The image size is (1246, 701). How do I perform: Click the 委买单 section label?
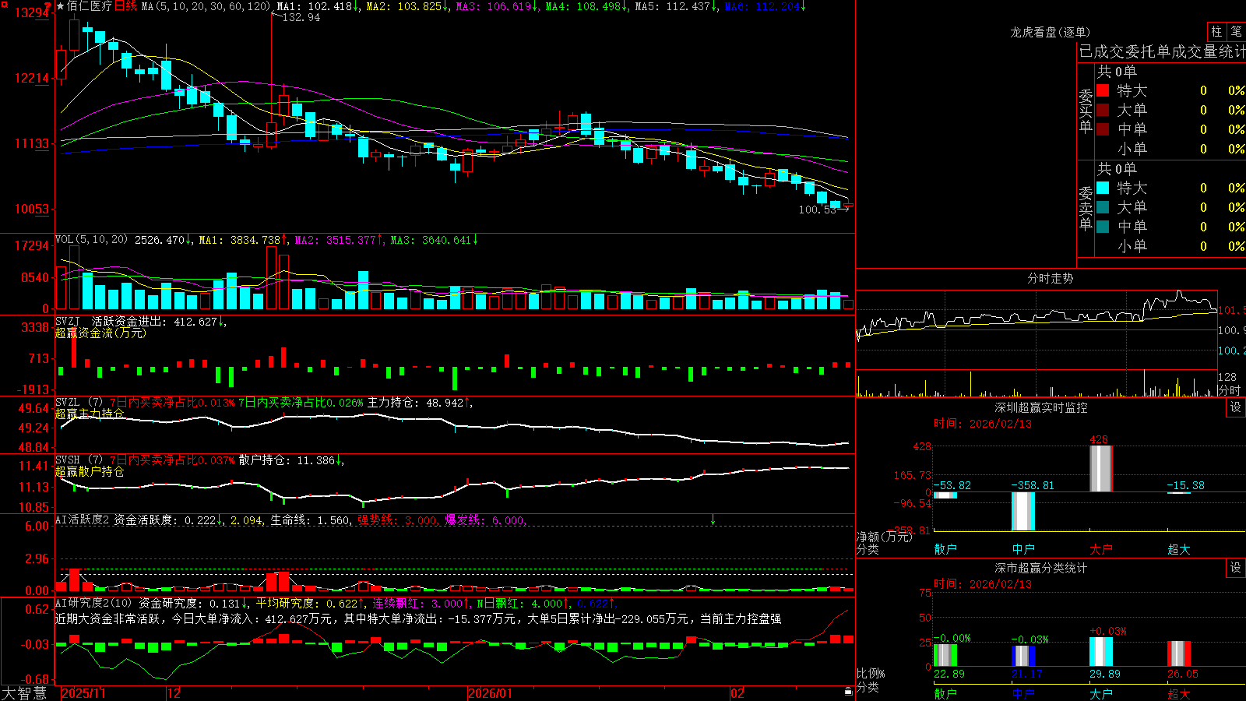click(1086, 111)
